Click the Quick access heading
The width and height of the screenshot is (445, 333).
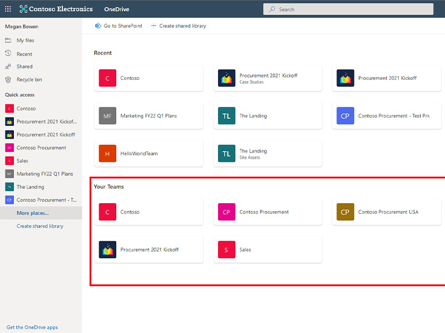click(19, 95)
